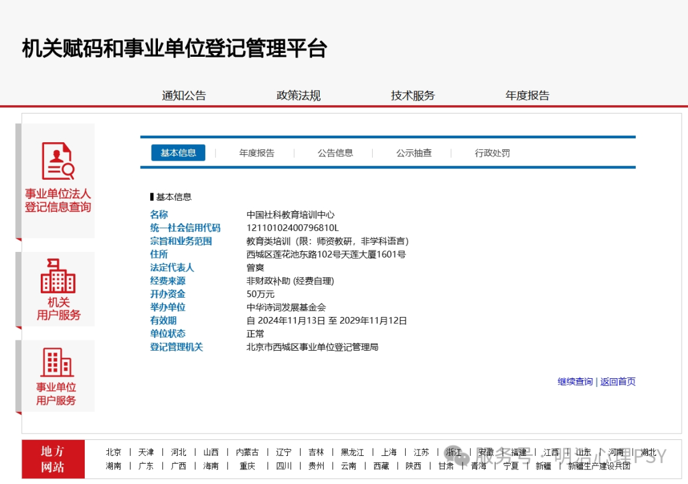Open the 年度报告 top menu
The width and height of the screenshot is (688, 484).
(x=527, y=95)
